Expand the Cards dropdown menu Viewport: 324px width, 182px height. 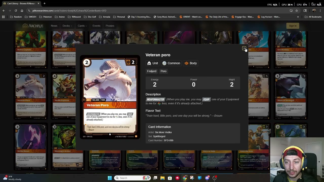[x=82, y=26]
